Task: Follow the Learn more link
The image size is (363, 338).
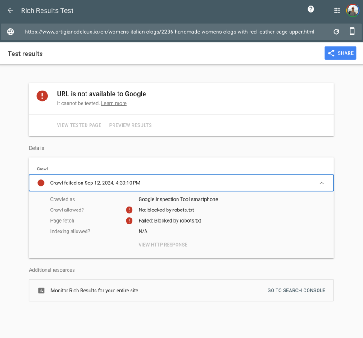Action: (113, 104)
